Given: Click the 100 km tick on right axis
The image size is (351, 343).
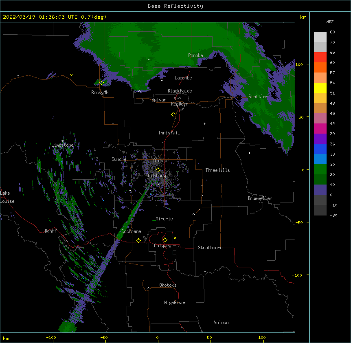Looking at the screenshot, I should (x=299, y=64).
